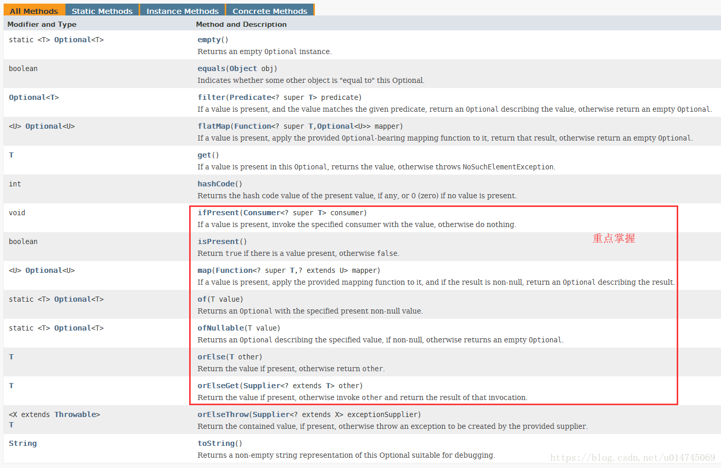This screenshot has width=721, height=468.
Task: Switch to the All Methods tab
Action: [34, 11]
